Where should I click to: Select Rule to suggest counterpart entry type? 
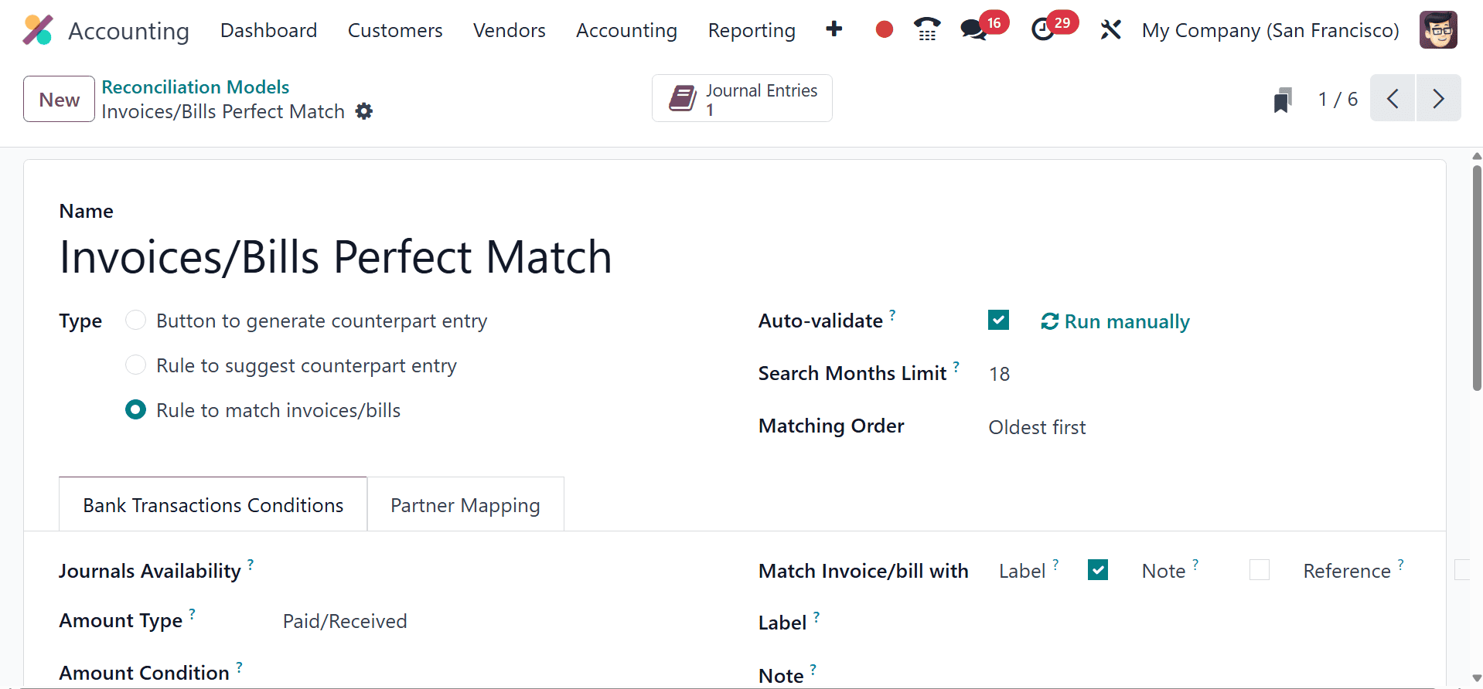135,365
